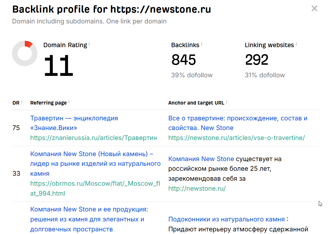Click the 'Backlink profile for https://newstone.ru' heading
Image resolution: width=329 pixels, height=234 pixels.
(112, 9)
